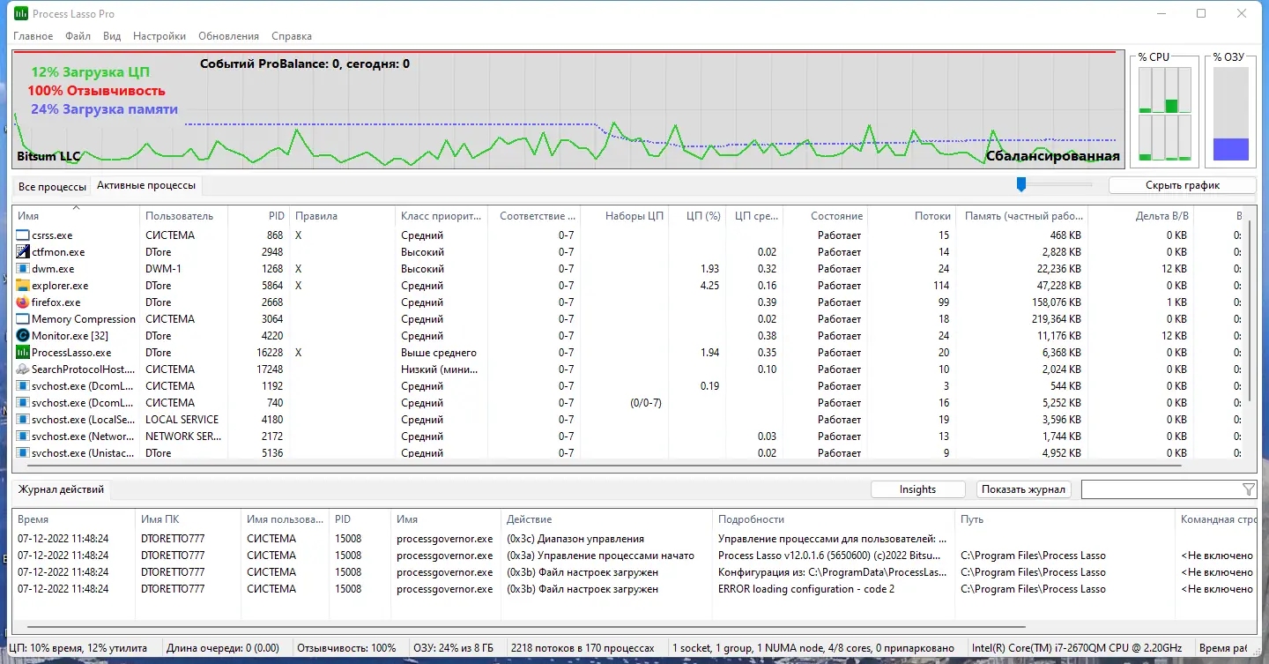Sort by the Наборы ЦП column header
This screenshot has height=664, width=1269.
pyautogui.click(x=624, y=216)
